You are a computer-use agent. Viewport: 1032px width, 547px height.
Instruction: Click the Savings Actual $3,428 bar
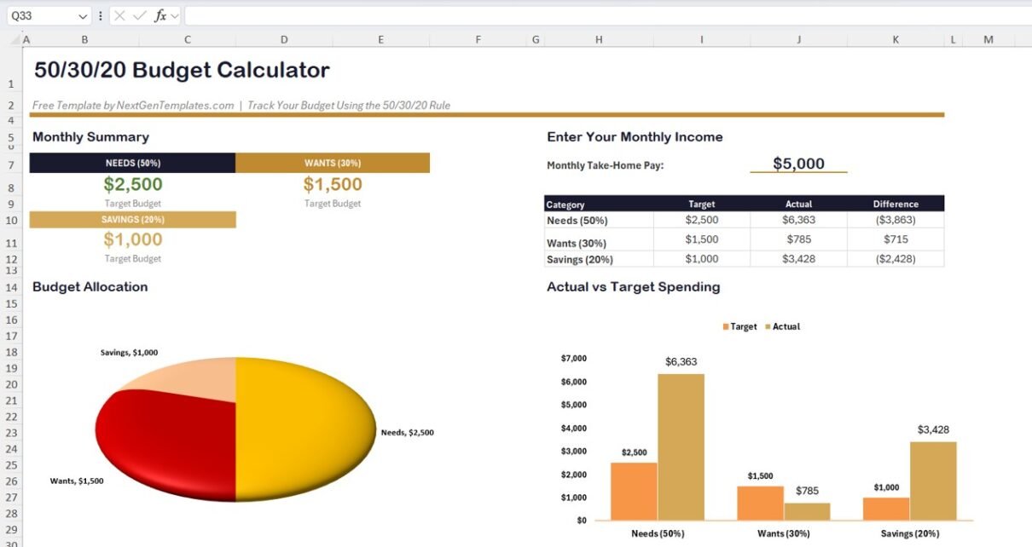(933, 481)
